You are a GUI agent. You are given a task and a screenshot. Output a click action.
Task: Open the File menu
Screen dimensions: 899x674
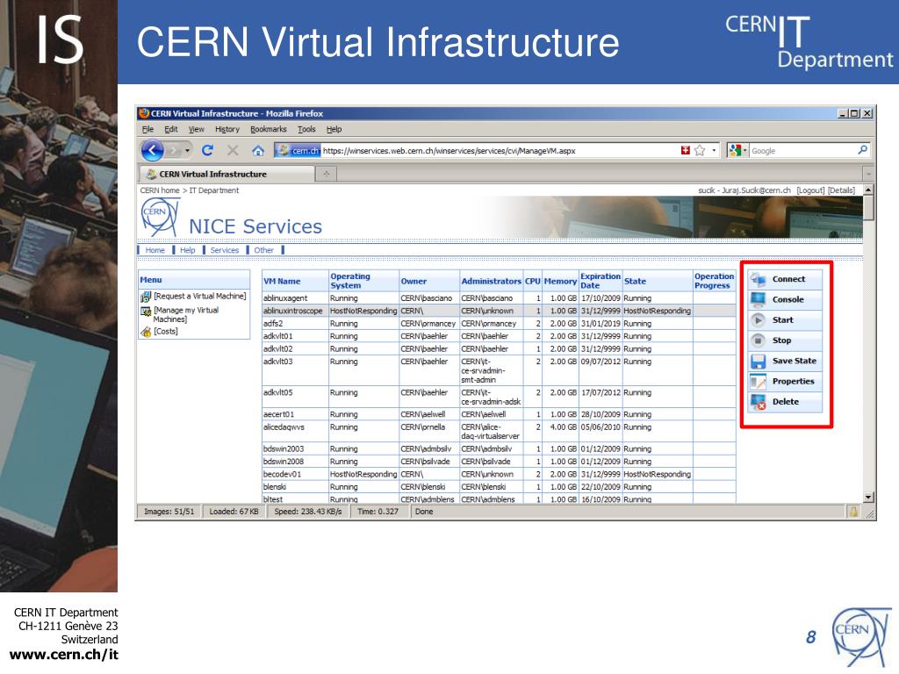tap(147, 130)
